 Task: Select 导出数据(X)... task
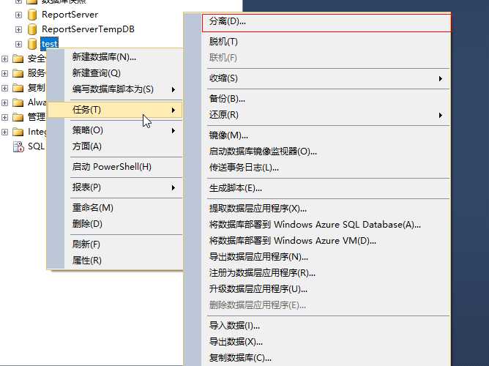click(318, 342)
